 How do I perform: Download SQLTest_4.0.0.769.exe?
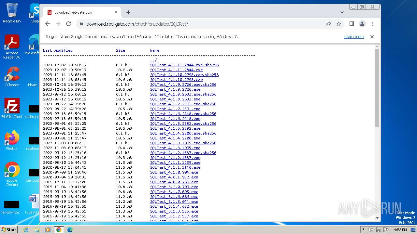[x=174, y=182]
